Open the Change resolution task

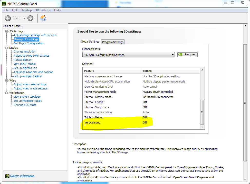(25, 52)
